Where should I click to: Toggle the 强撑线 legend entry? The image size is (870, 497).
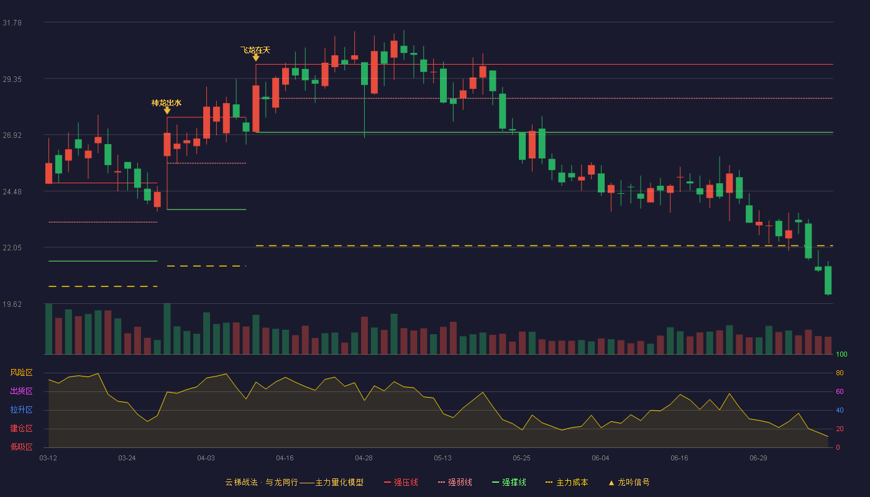pyautogui.click(x=509, y=482)
